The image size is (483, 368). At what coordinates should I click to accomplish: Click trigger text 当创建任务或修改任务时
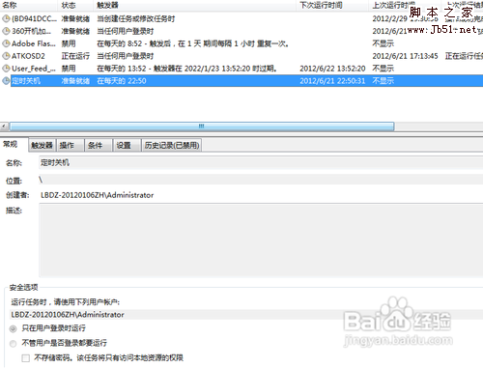tap(136, 18)
